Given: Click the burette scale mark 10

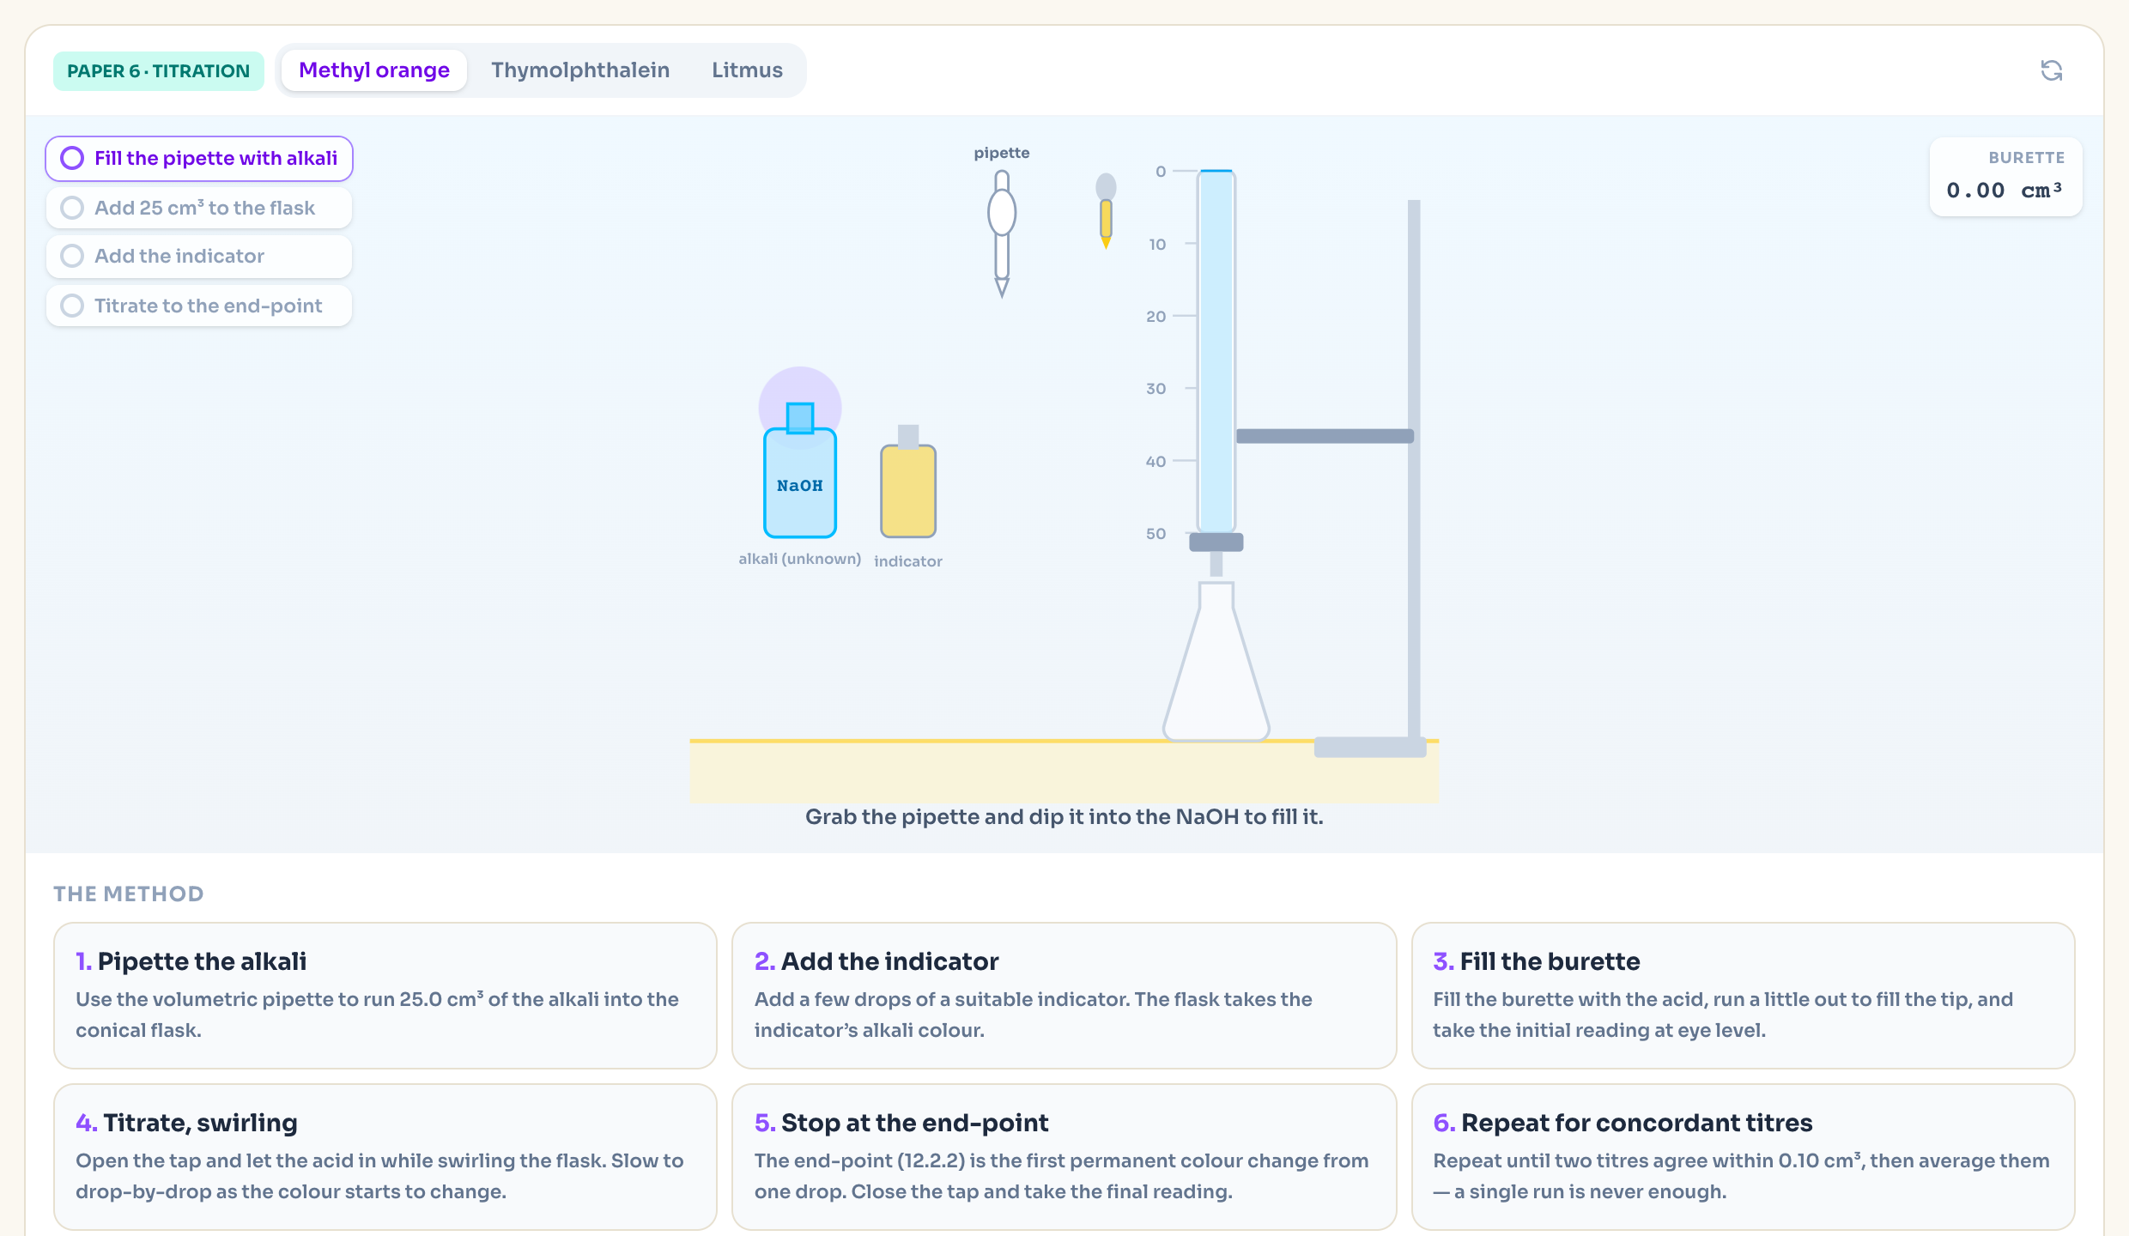Looking at the screenshot, I should tap(1157, 245).
